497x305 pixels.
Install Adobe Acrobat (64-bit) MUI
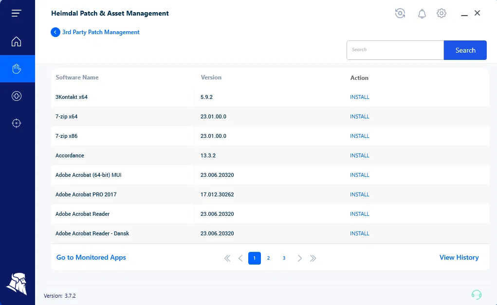359,175
